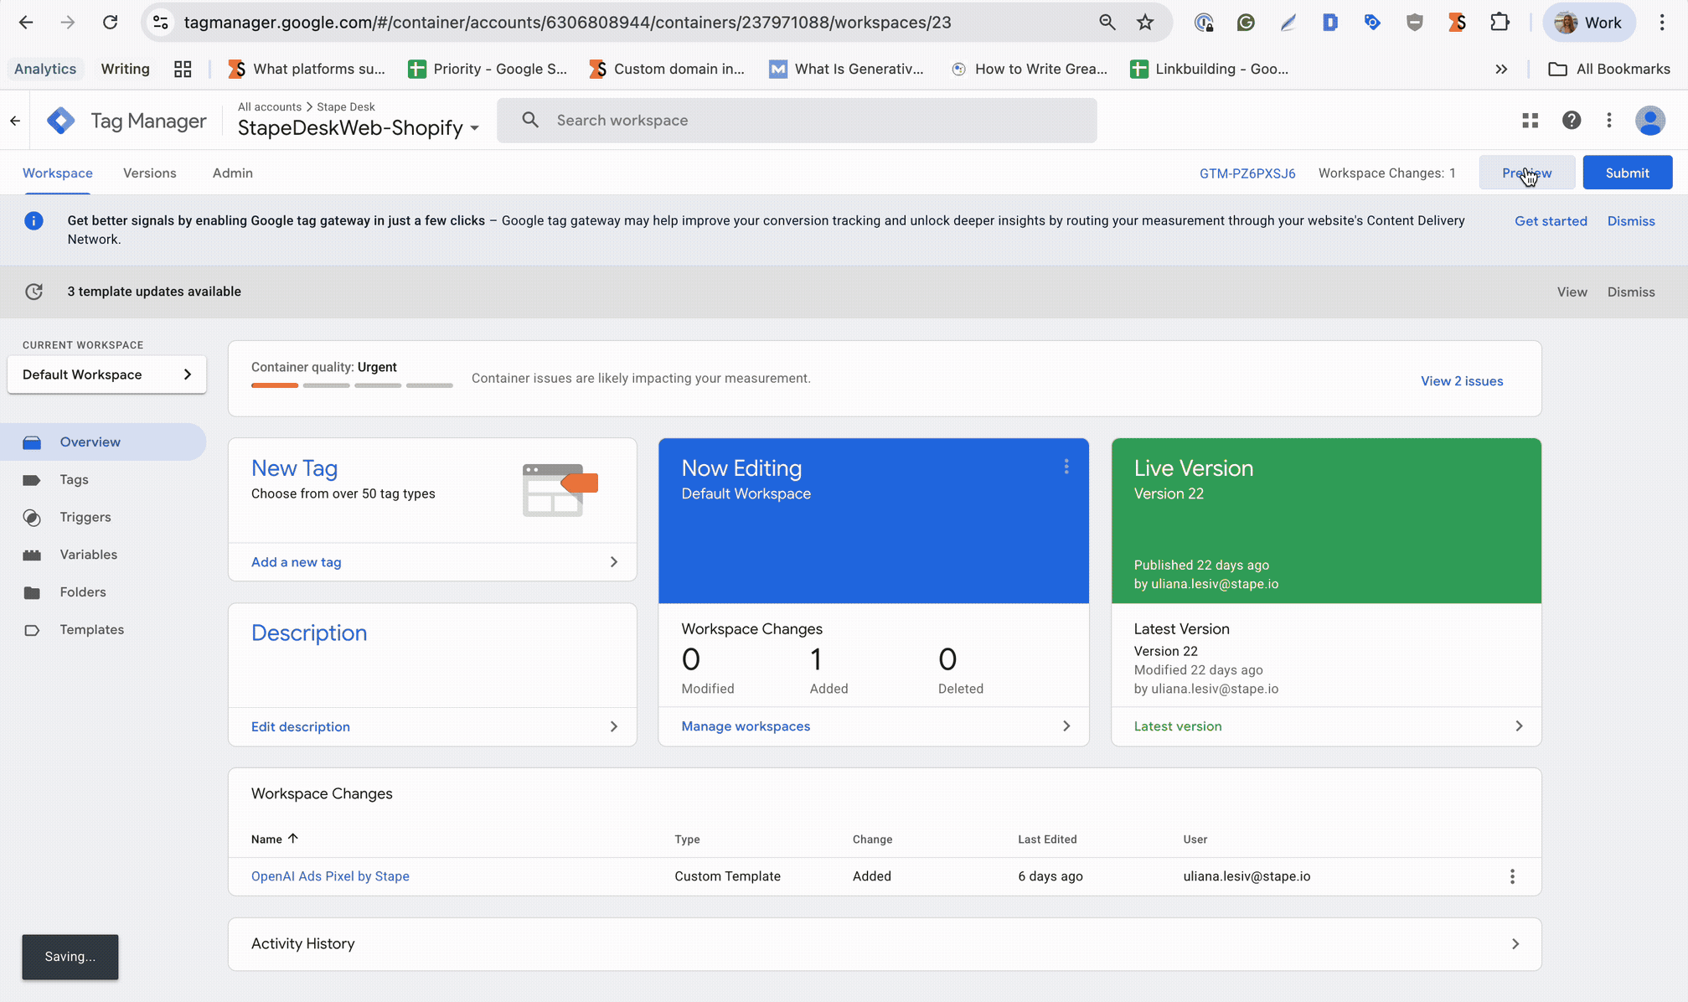This screenshot has width=1688, height=1002.
Task: Open the Work profile chip
Action: [x=1589, y=23]
